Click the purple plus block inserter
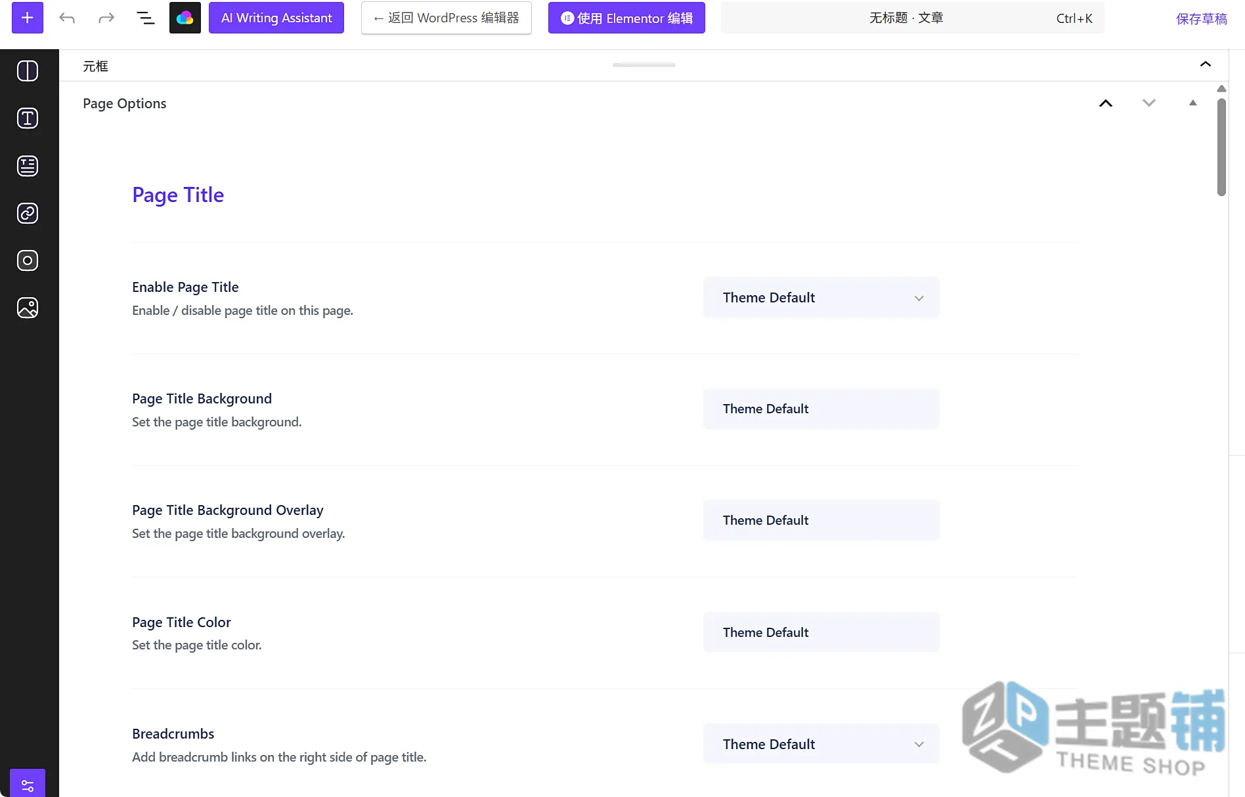1245x797 pixels. click(28, 18)
